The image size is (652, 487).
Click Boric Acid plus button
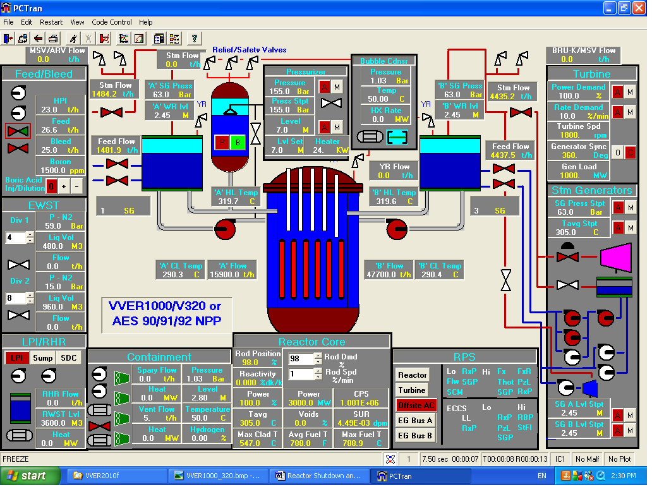pos(64,186)
